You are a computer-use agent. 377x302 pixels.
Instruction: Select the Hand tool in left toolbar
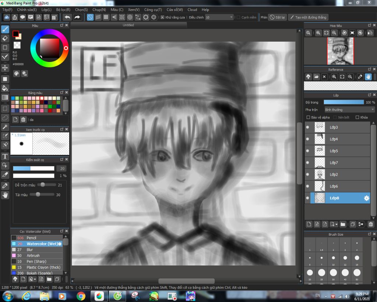(5, 195)
